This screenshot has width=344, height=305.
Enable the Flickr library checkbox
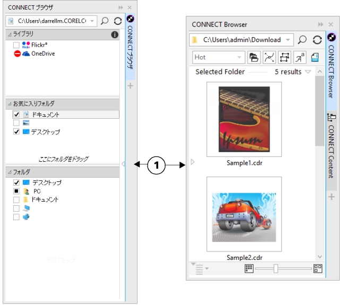pyautogui.click(x=16, y=46)
